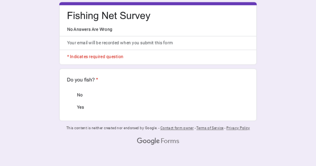Screen dimensions: 316x166
Task: Click the "Google" wordmark in footer logo
Action: click(148, 141)
